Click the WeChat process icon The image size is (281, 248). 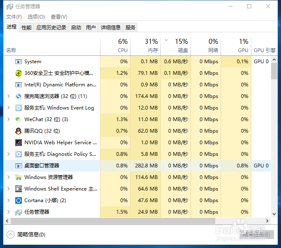coord(19,119)
